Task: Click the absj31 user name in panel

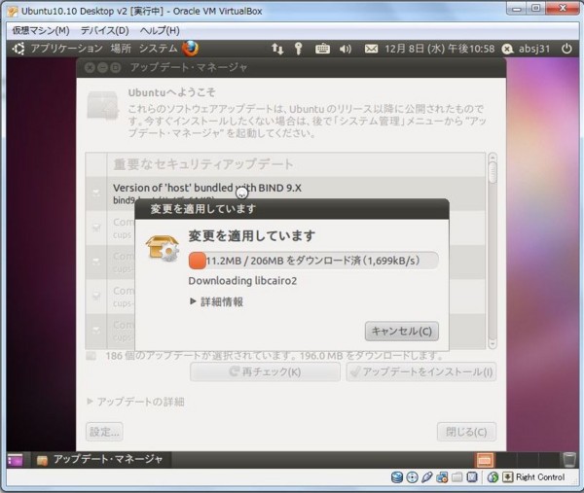Action: click(534, 49)
